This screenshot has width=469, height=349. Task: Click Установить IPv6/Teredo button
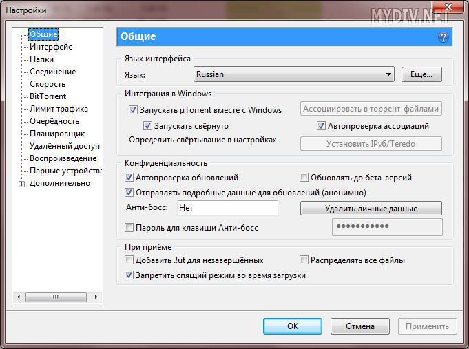point(371,144)
